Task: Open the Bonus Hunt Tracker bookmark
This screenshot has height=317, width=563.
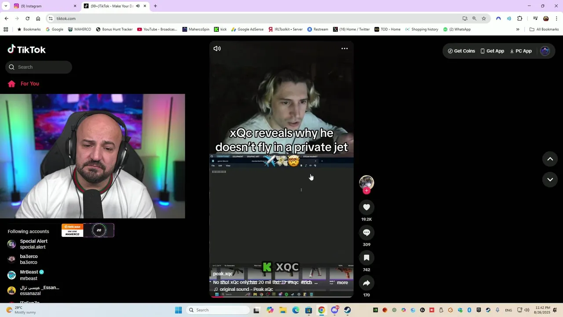Action: [x=114, y=29]
